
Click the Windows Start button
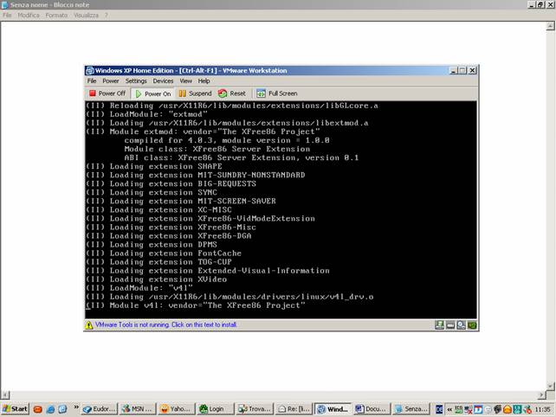[15, 409]
